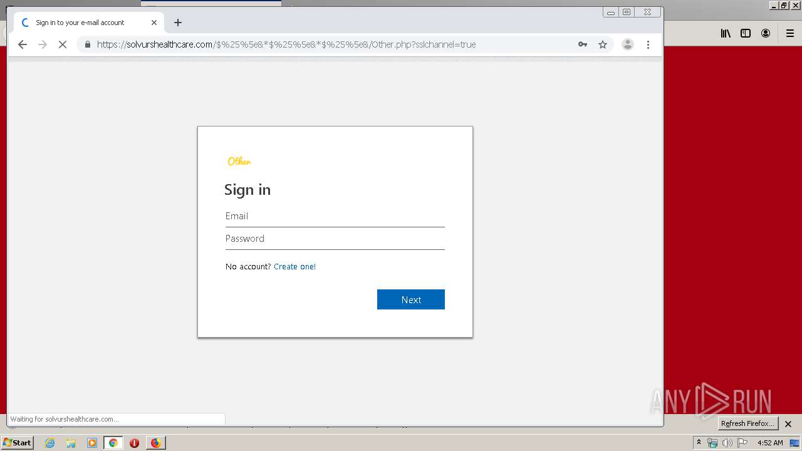This screenshot has height=451, width=802.
Task: Toggle Firefox sidebar icon
Action: 746,33
